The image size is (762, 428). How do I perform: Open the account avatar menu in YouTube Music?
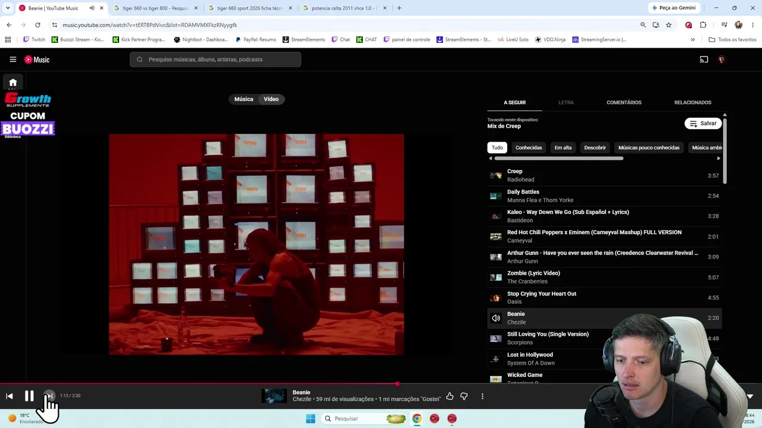point(722,59)
